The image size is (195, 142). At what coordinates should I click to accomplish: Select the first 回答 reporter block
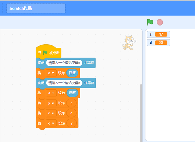coord(72,73)
